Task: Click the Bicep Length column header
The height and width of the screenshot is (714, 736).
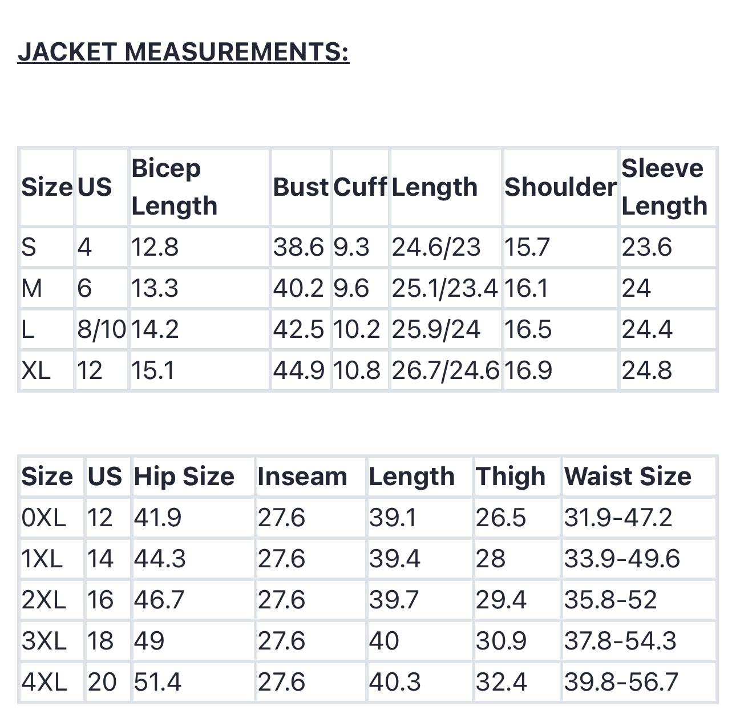Action: click(x=174, y=187)
